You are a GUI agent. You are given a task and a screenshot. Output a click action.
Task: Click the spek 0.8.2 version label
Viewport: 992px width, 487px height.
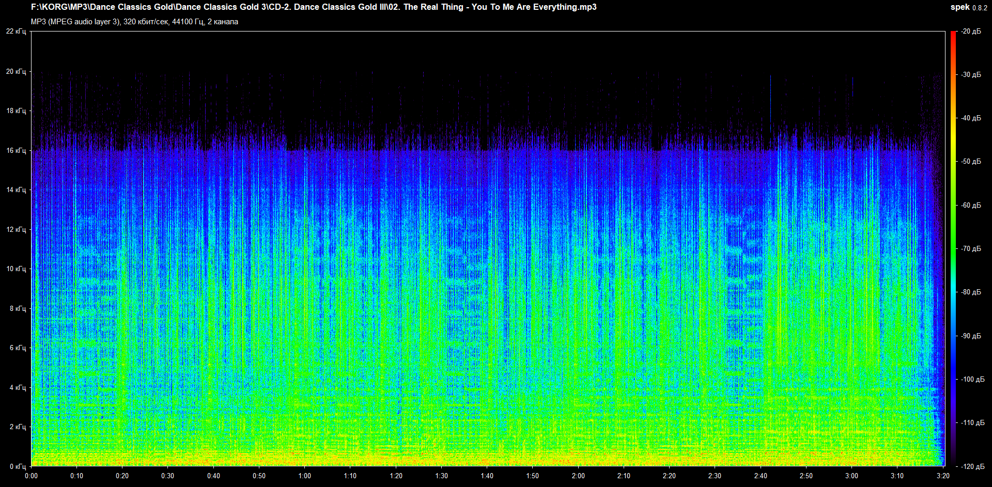[x=969, y=7]
